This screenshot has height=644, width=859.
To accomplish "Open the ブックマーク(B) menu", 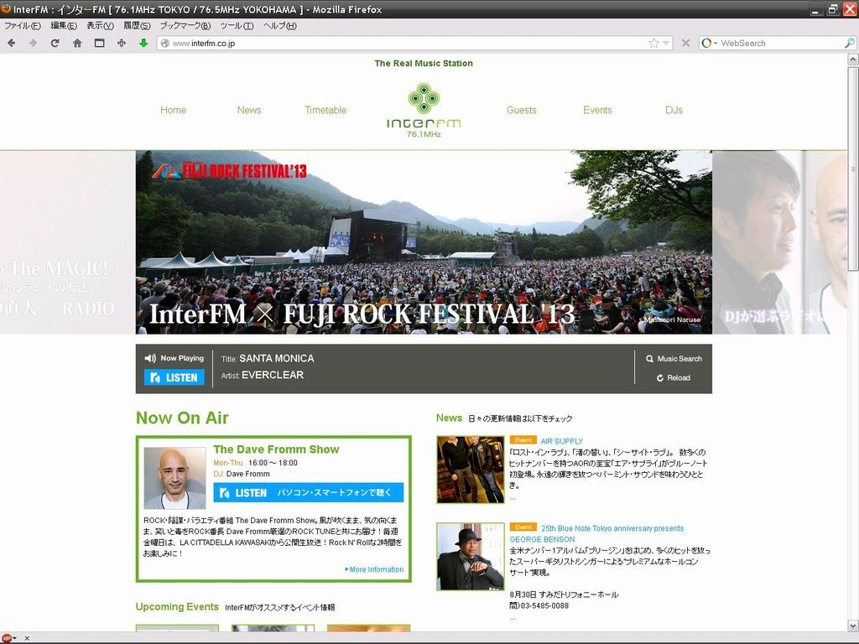I will [x=185, y=26].
